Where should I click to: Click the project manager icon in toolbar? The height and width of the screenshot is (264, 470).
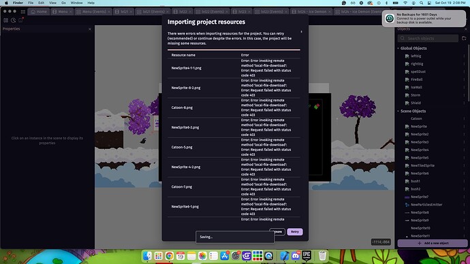click(x=5, y=20)
